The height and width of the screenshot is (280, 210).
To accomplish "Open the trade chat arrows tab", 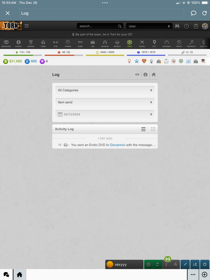I will click(157, 264).
